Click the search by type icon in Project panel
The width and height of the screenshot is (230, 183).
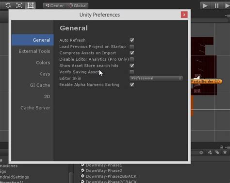click(x=210, y=152)
